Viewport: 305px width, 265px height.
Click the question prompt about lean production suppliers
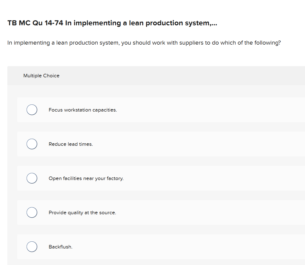click(144, 43)
